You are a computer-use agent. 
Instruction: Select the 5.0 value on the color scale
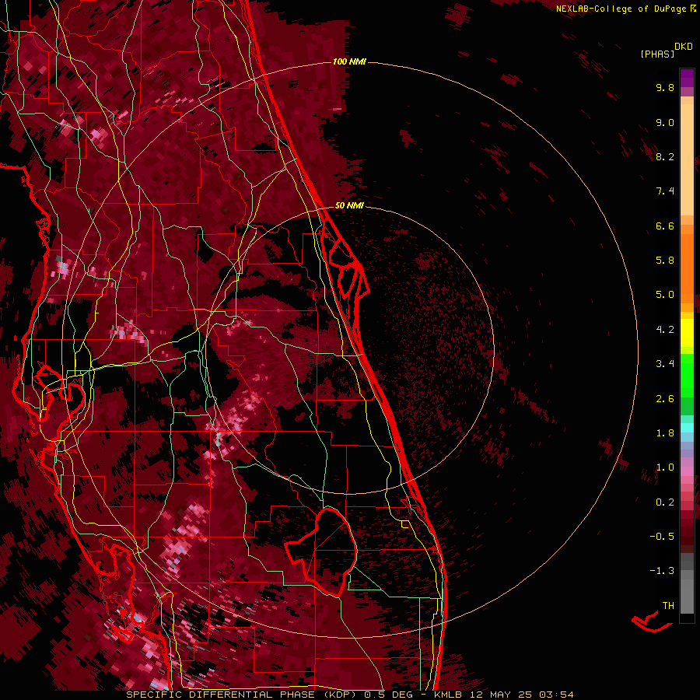[665, 295]
